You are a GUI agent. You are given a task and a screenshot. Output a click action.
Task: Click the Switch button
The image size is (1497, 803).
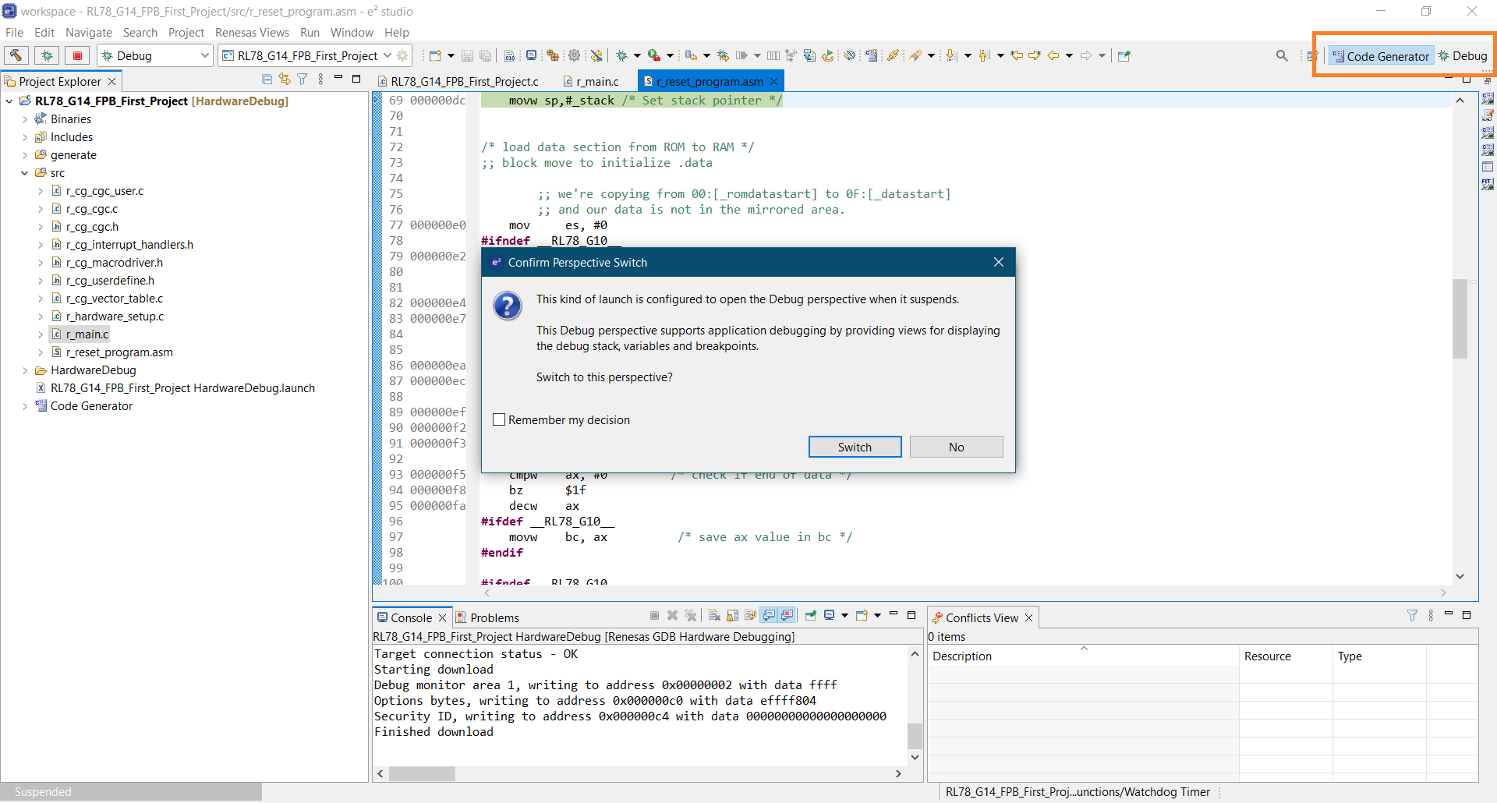855,447
